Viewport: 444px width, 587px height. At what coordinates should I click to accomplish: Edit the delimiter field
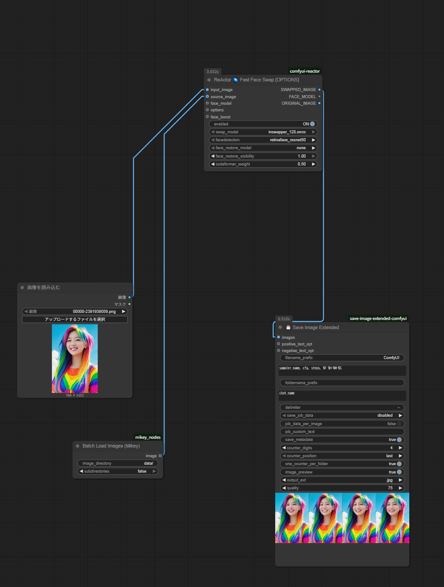[342, 407]
